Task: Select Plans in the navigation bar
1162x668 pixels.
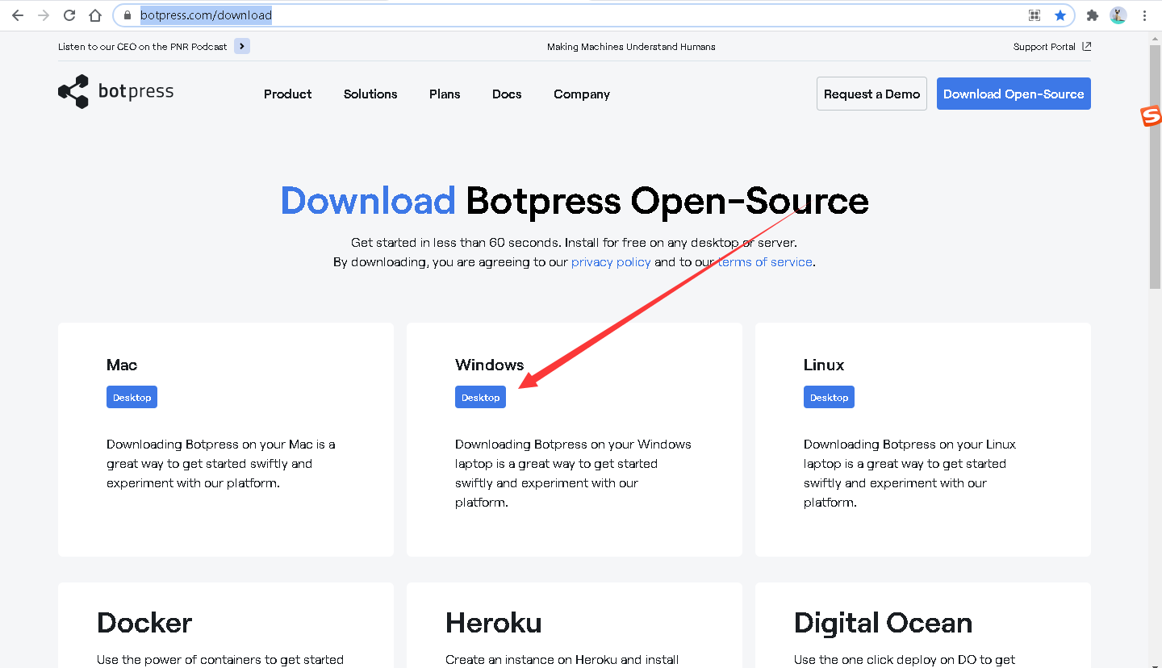Action: point(445,94)
